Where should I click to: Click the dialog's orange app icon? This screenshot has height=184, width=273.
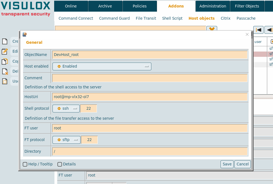coord(25,35)
